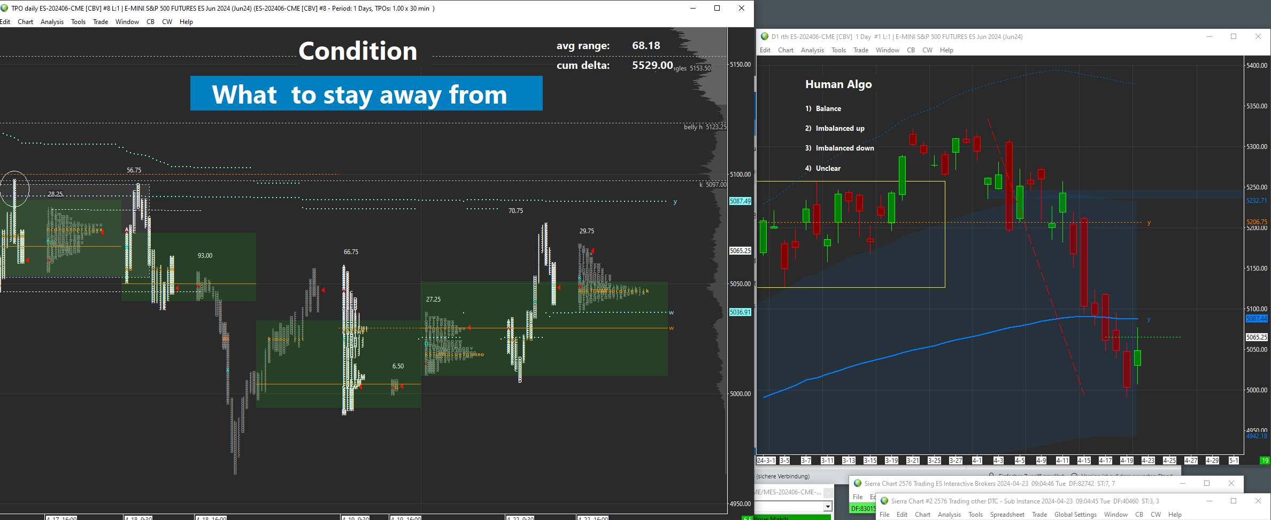The height and width of the screenshot is (520, 1271).
Task: Click the 24-3-1 date label on D1 time axis
Action: click(x=766, y=460)
